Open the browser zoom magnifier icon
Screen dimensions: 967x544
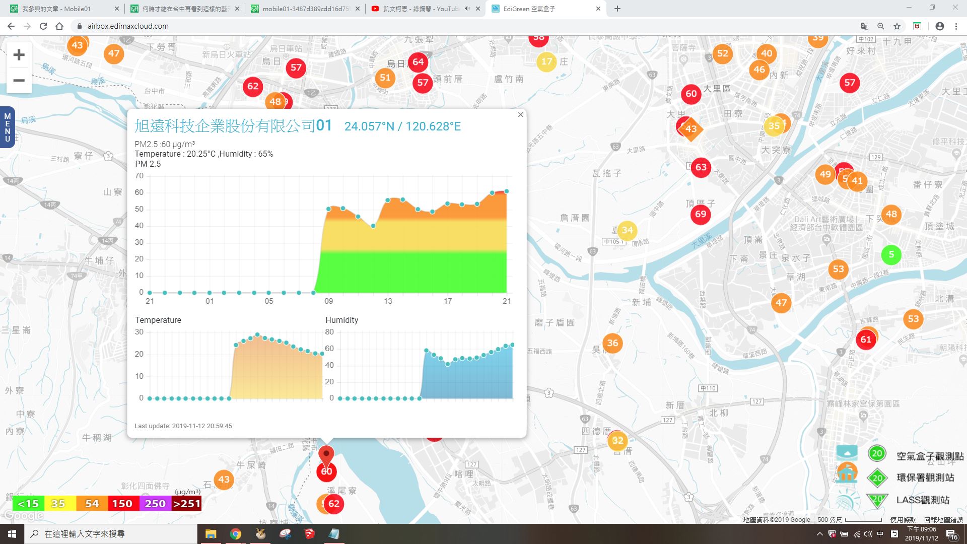tap(881, 26)
